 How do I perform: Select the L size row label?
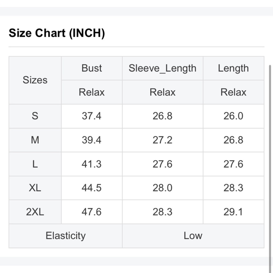click(35, 164)
